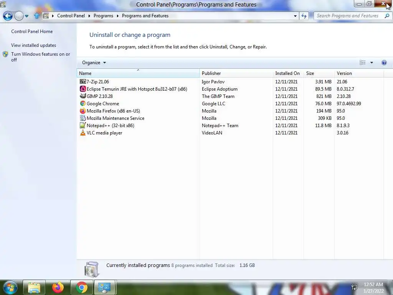Click the VideoLAN publisher cell

[x=212, y=133]
